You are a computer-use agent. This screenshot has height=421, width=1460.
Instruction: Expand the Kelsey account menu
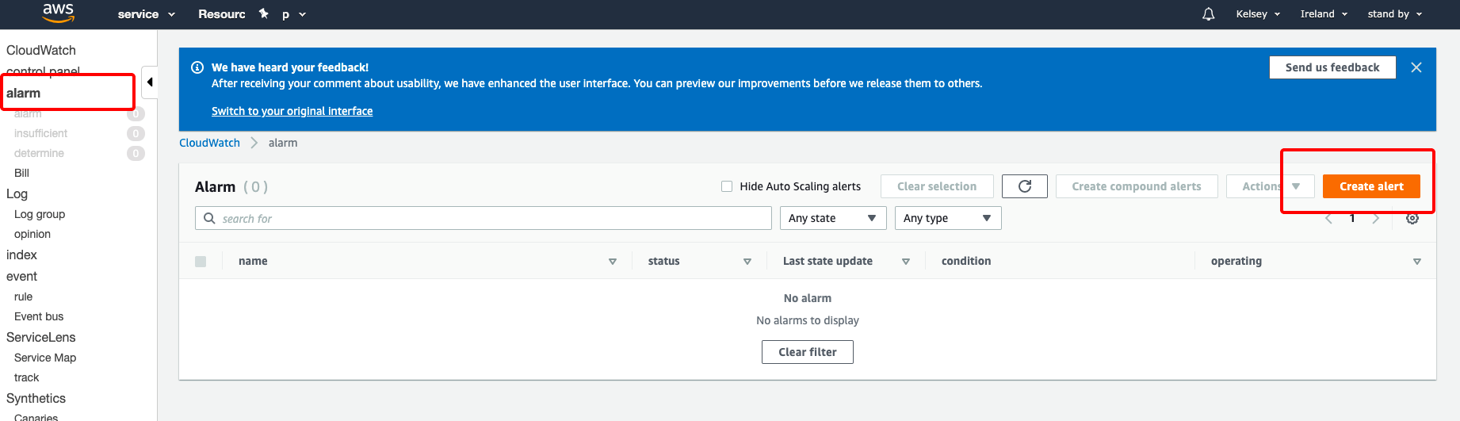[1258, 14]
